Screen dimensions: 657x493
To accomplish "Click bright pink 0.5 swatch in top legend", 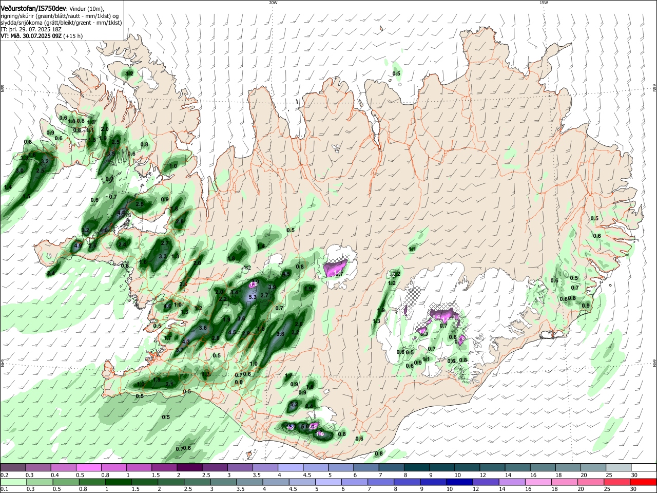I will pyautogui.click(x=88, y=467).
